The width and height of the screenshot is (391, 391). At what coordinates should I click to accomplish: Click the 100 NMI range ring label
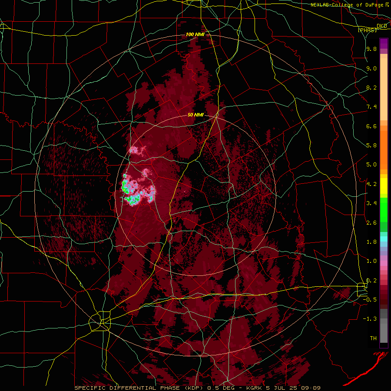[195, 34]
